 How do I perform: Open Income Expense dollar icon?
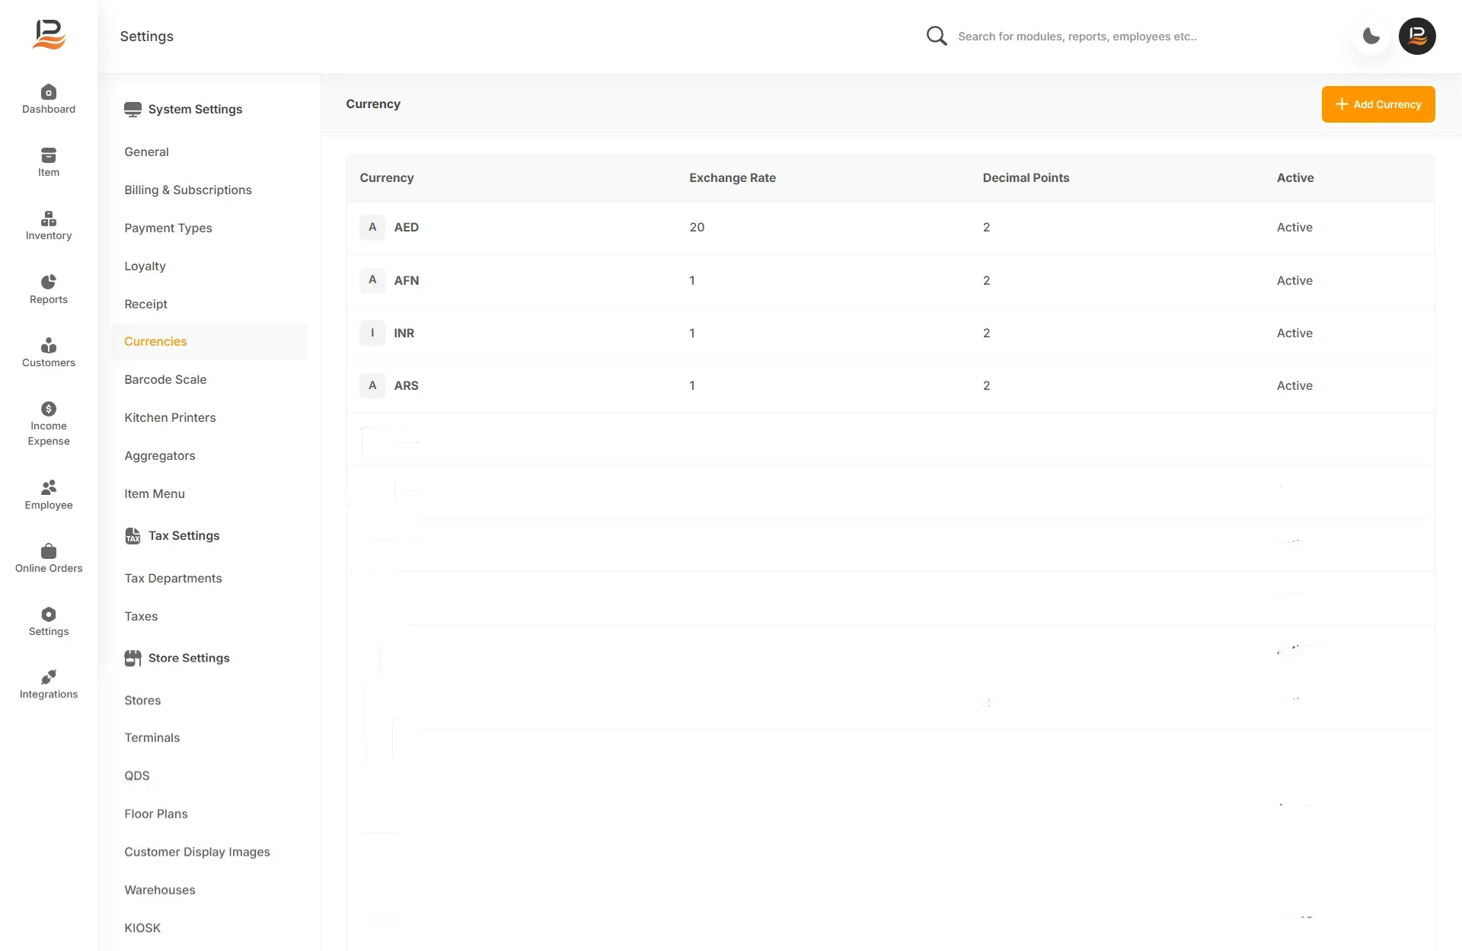(49, 409)
